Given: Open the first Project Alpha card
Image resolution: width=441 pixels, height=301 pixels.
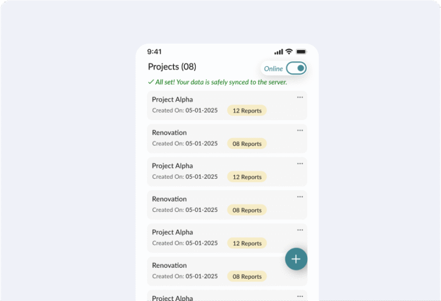Looking at the screenshot, I should (x=227, y=106).
